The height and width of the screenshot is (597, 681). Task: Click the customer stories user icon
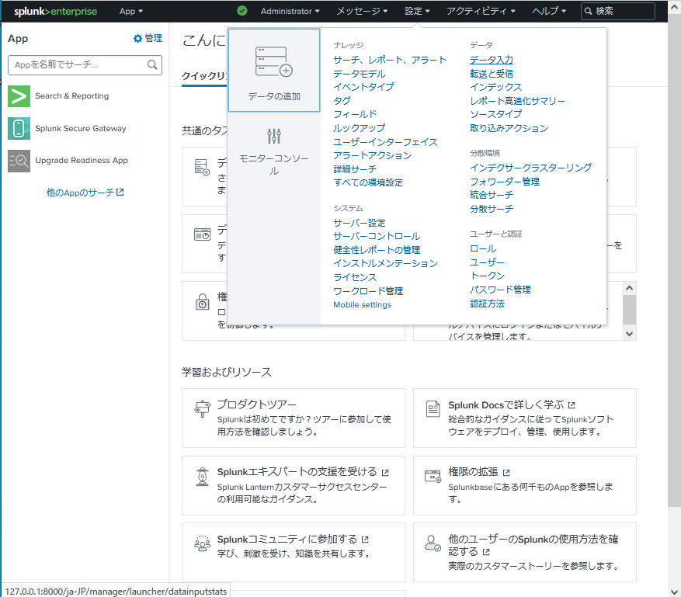point(433,543)
